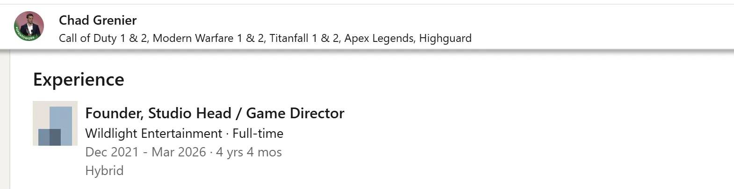This screenshot has height=189, width=734.
Task: Click the 4 yrs 4 mos duration
Action: click(x=249, y=152)
